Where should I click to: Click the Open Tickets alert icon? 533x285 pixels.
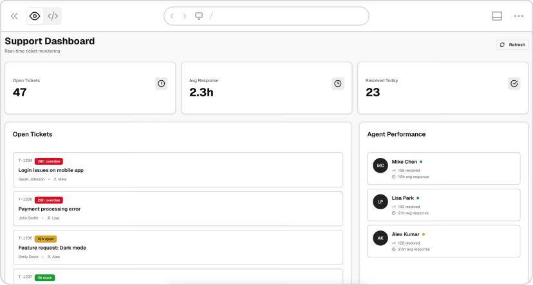(x=161, y=83)
